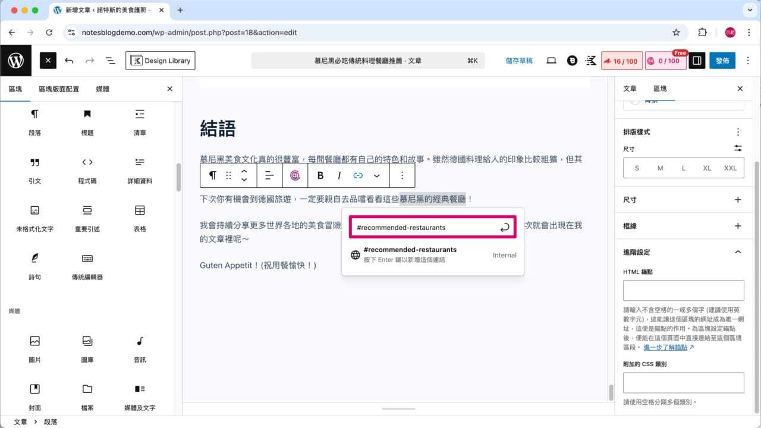Apply bold formatting in the block toolbar
761x428 pixels.
(x=320, y=175)
